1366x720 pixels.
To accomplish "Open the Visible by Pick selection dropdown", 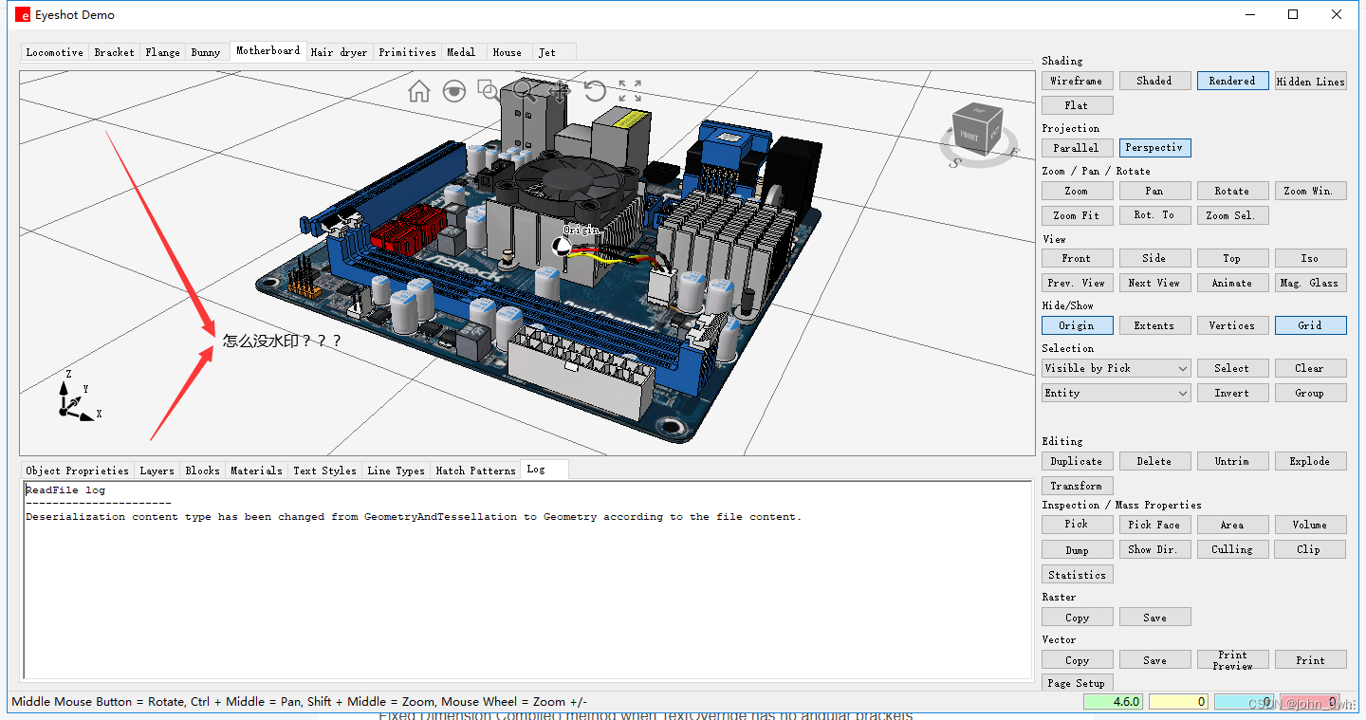I will [x=1116, y=368].
